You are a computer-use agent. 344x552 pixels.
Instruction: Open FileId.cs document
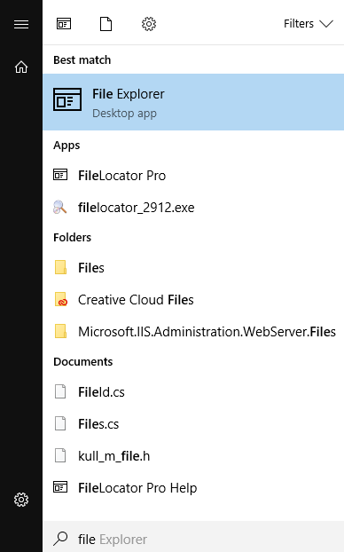coord(193,392)
